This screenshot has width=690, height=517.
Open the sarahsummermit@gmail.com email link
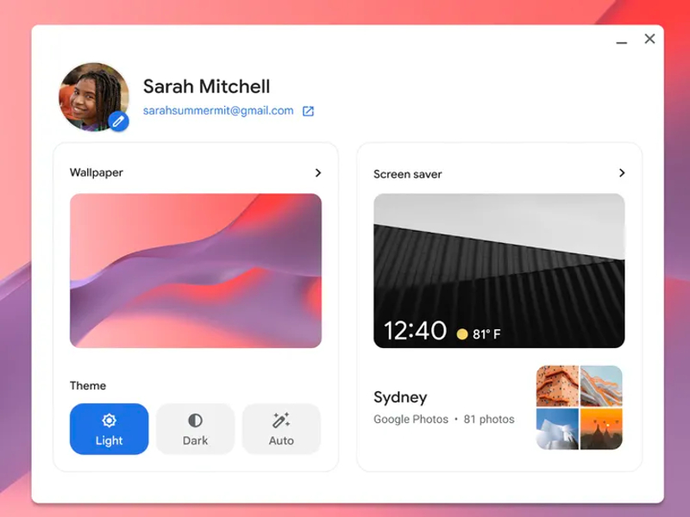[x=219, y=110]
